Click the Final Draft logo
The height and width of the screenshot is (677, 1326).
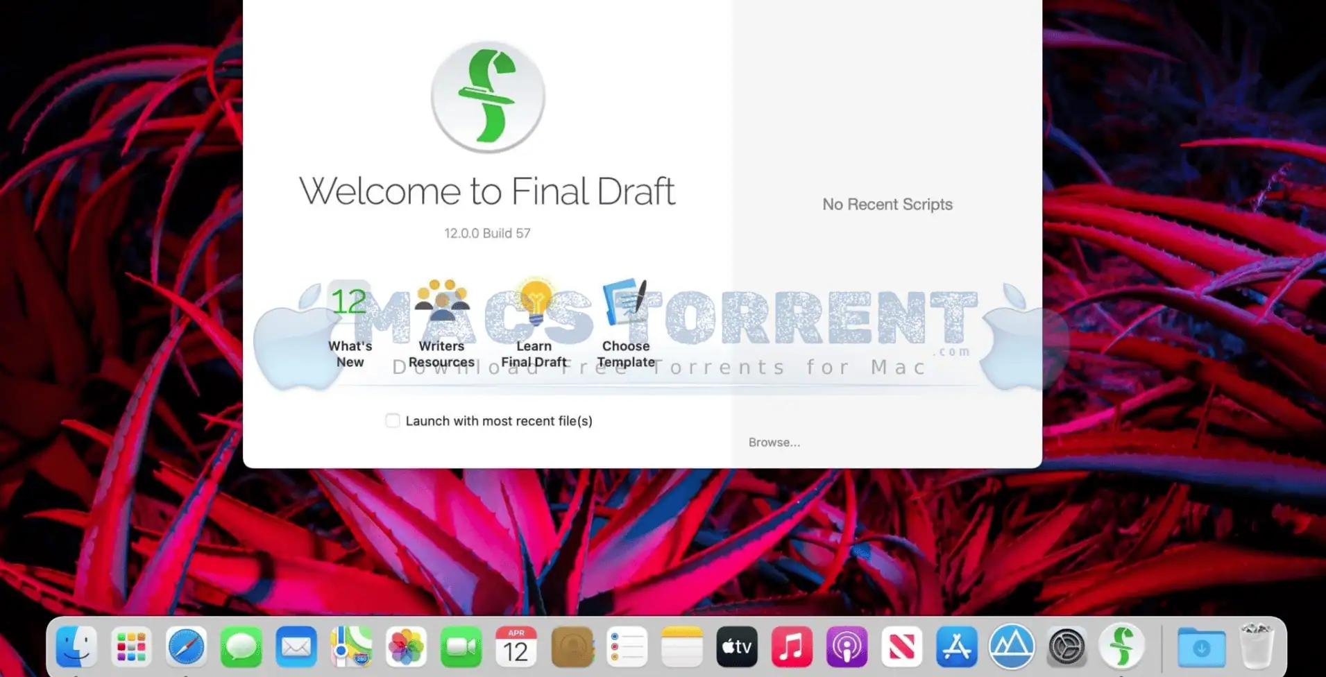click(488, 96)
